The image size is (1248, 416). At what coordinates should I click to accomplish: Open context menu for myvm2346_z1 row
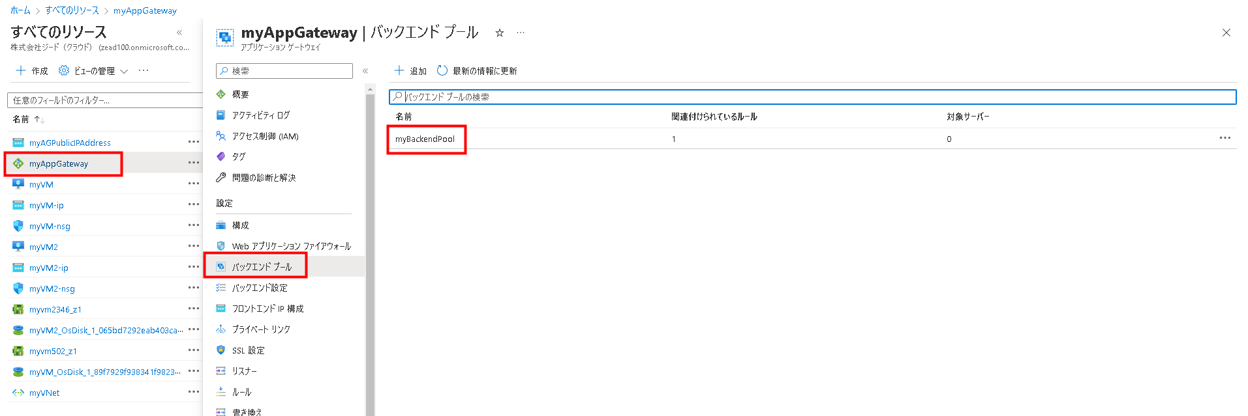pyautogui.click(x=194, y=309)
